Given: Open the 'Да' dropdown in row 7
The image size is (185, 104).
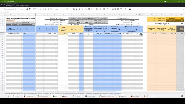Looking at the screenshot, I should pyautogui.click(x=67, y=34).
